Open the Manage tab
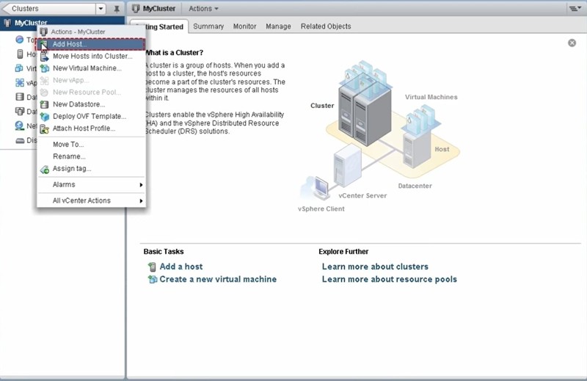The height and width of the screenshot is (381, 587). (278, 26)
